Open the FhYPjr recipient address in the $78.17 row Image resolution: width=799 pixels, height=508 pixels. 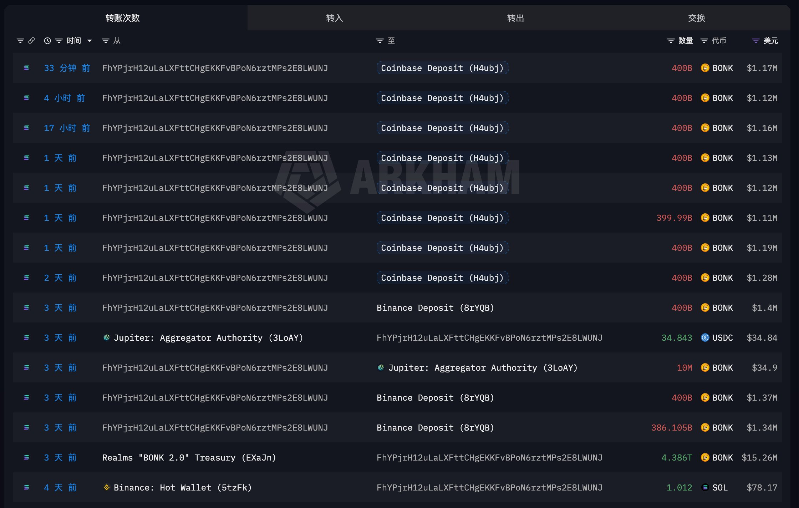tap(489, 487)
